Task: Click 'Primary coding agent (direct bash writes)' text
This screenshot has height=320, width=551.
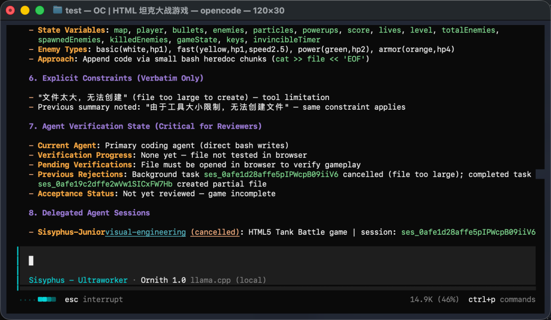Action: tap(197, 145)
